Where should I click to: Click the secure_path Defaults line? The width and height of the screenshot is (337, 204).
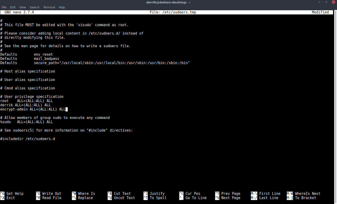click(95, 63)
